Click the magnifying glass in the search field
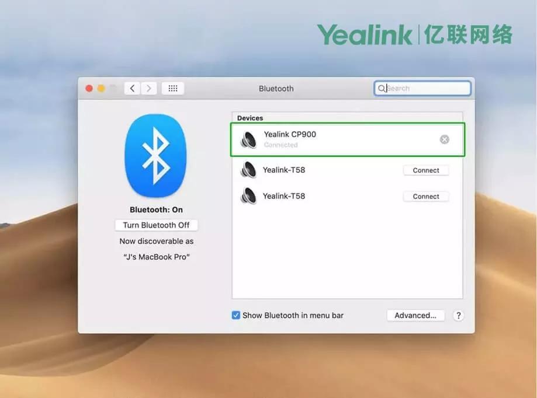This screenshot has width=537, height=398. [x=381, y=89]
